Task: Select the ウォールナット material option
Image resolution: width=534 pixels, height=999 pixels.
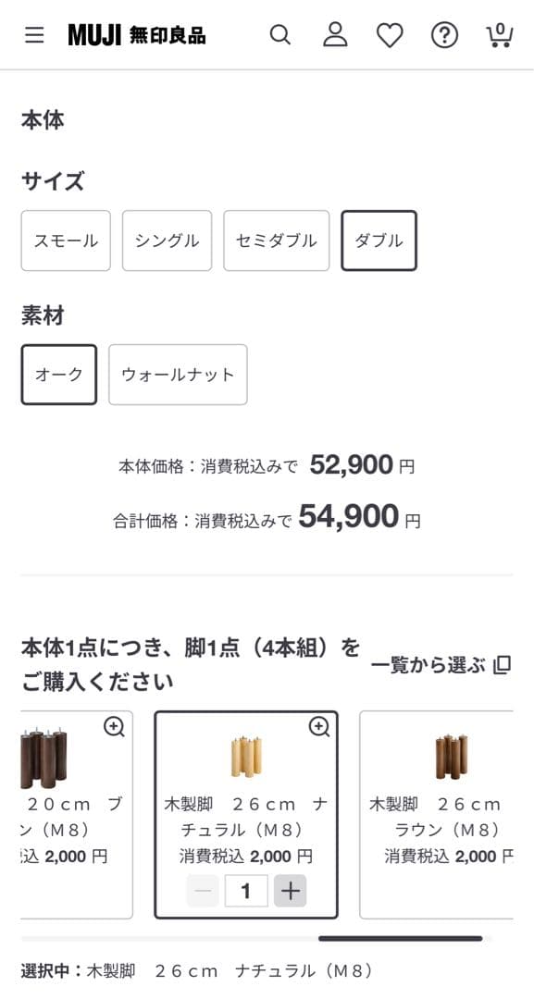Action: [x=178, y=375]
